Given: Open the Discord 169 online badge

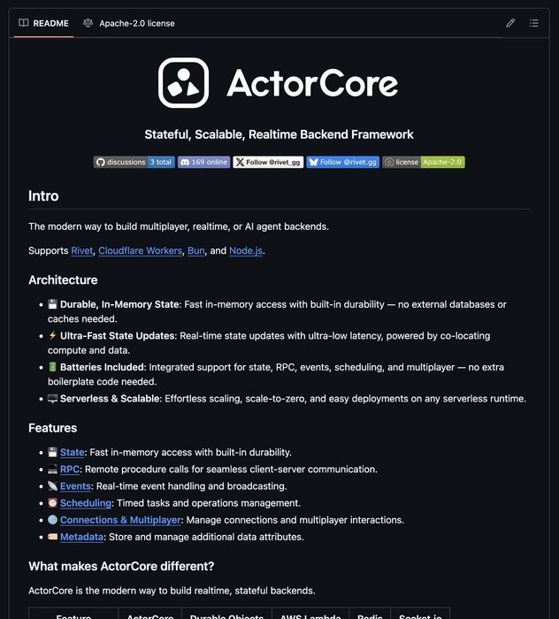Looking at the screenshot, I should pos(203,162).
